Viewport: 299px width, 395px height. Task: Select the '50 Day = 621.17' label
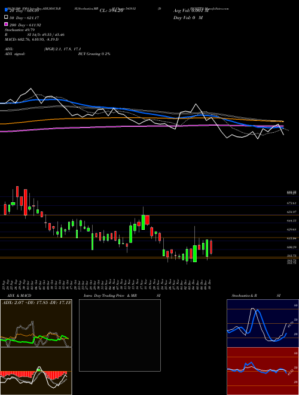click(x=25, y=18)
